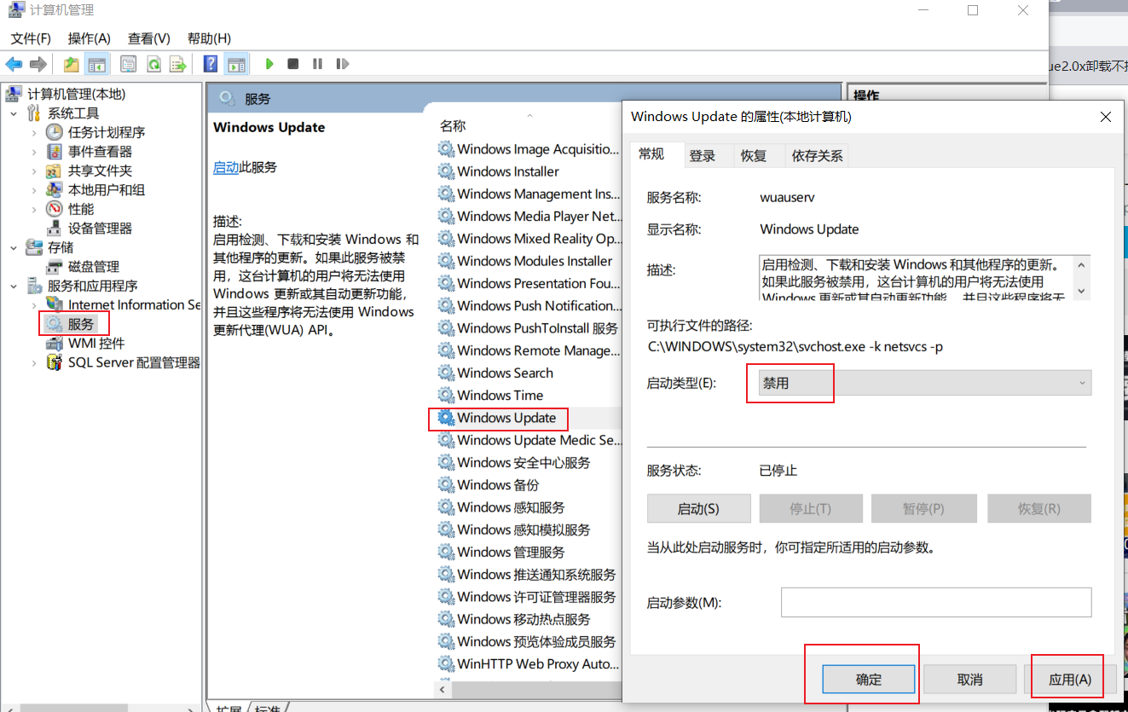The image size is (1128, 712).
Task: Click the 确定 button
Action: 869,680
